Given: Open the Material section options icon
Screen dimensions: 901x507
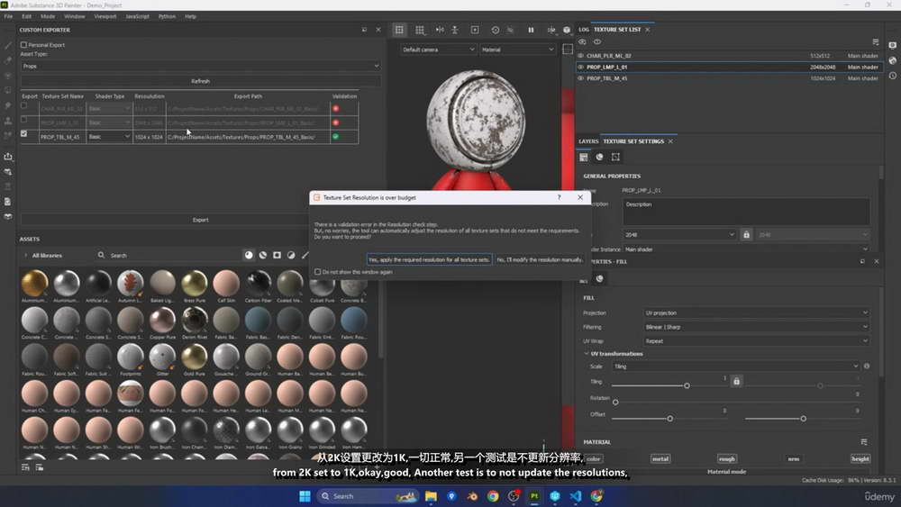Looking at the screenshot, I should pos(864,442).
